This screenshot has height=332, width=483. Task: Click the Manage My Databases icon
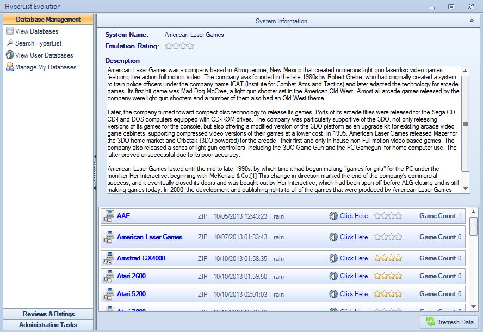[9, 67]
